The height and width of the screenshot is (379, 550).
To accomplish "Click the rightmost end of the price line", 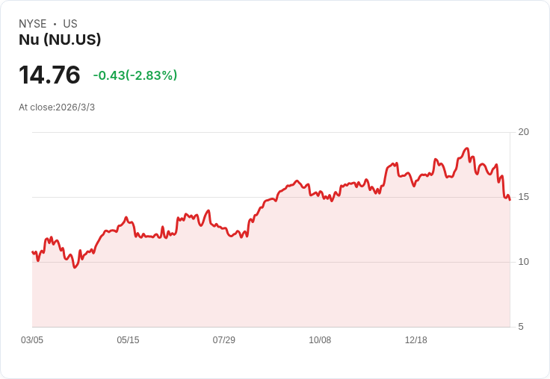I will (510, 199).
